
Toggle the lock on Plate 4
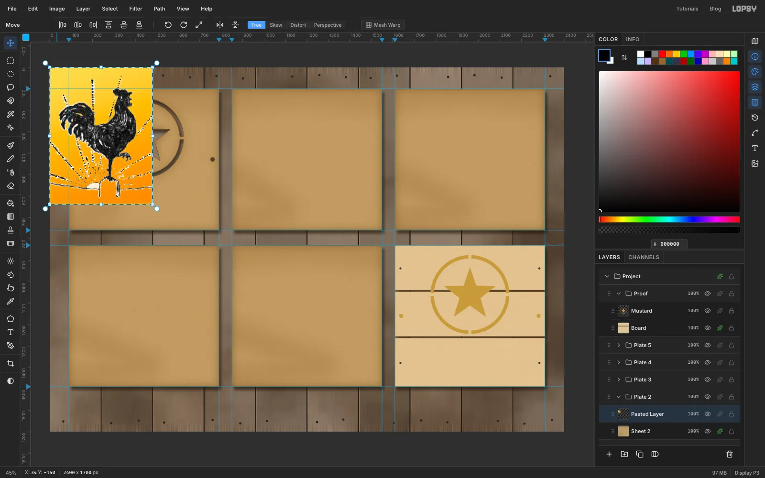point(732,362)
